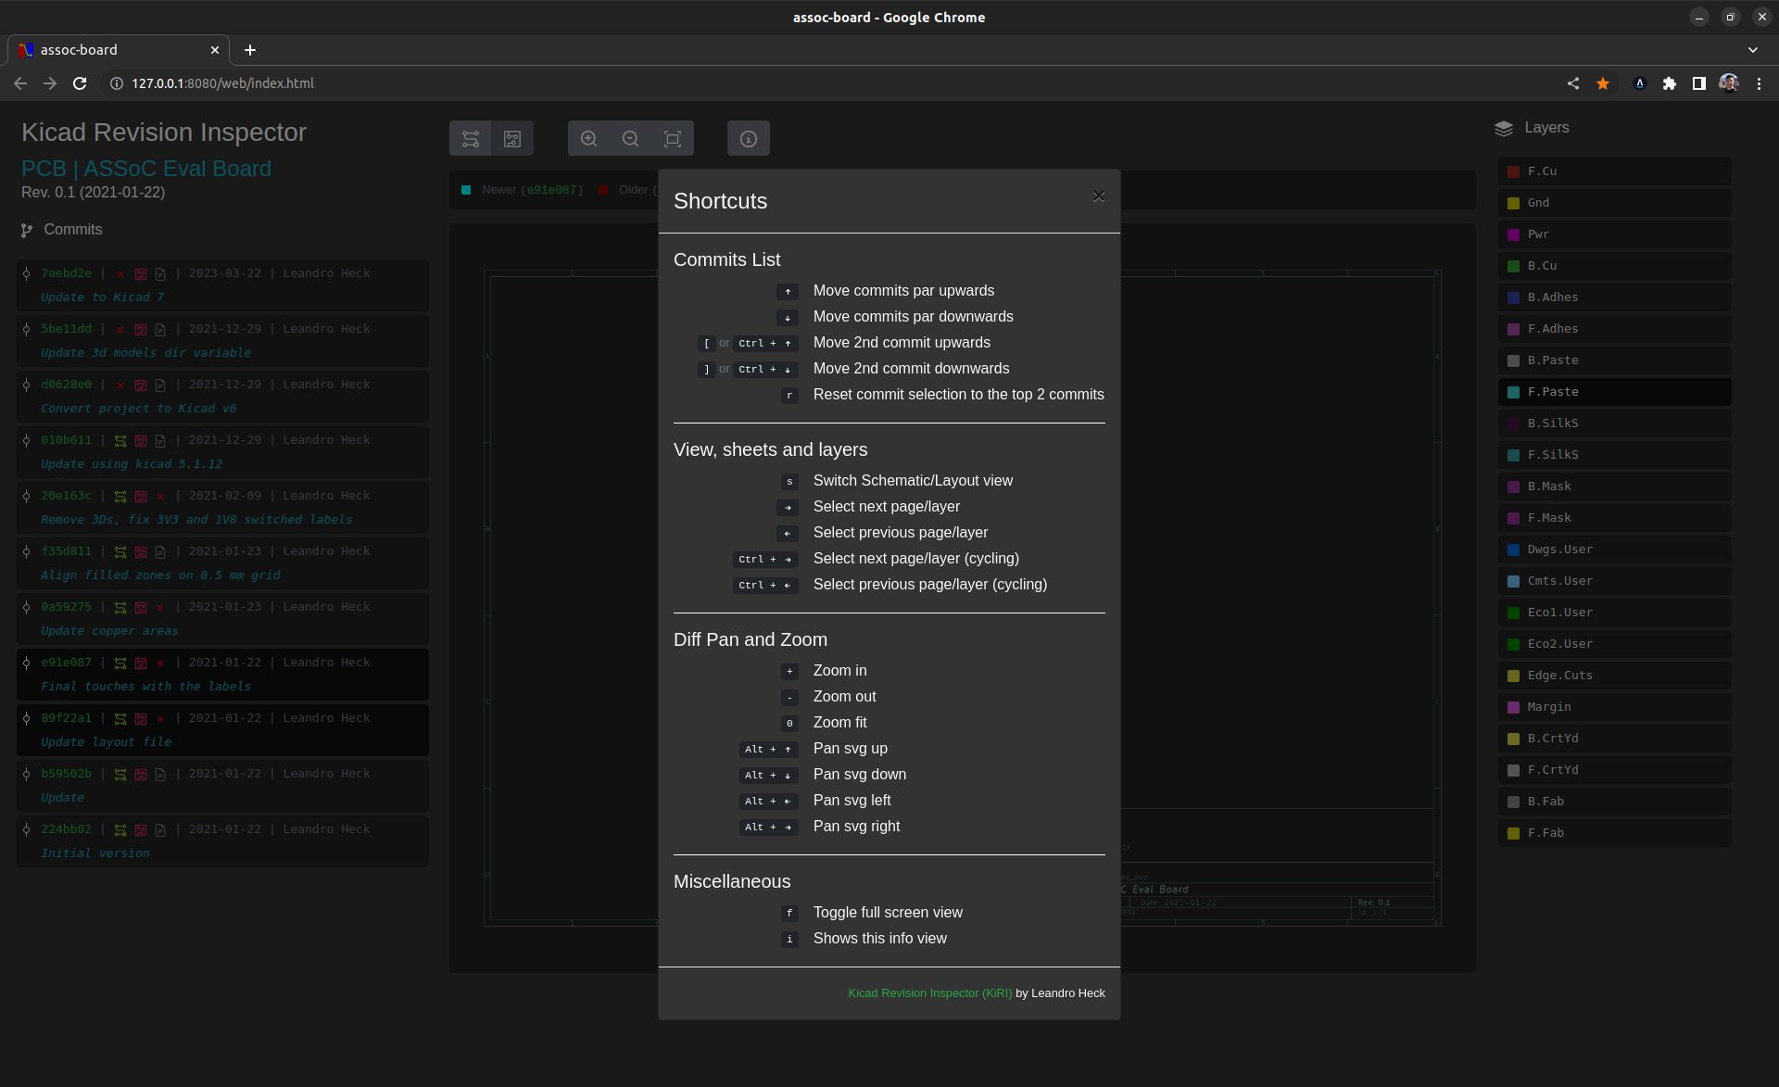Close the Shortcuts dialog

tap(1098, 196)
